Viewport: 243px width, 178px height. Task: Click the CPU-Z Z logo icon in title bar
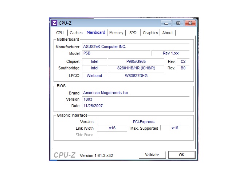point(54,23)
